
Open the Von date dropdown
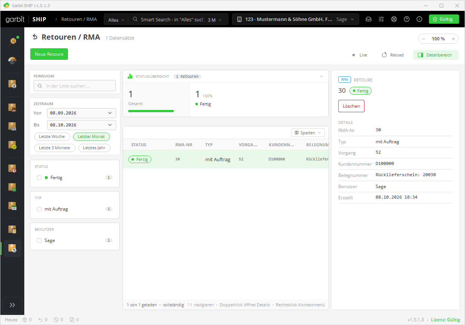(x=81, y=113)
